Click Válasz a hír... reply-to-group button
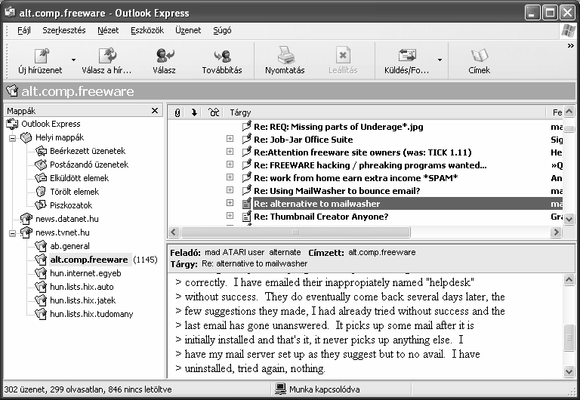 point(107,61)
